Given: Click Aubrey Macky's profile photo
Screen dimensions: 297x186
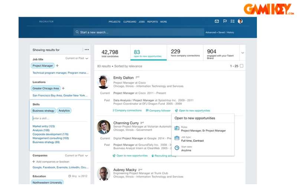Looking at the screenshot, I should (104, 174).
